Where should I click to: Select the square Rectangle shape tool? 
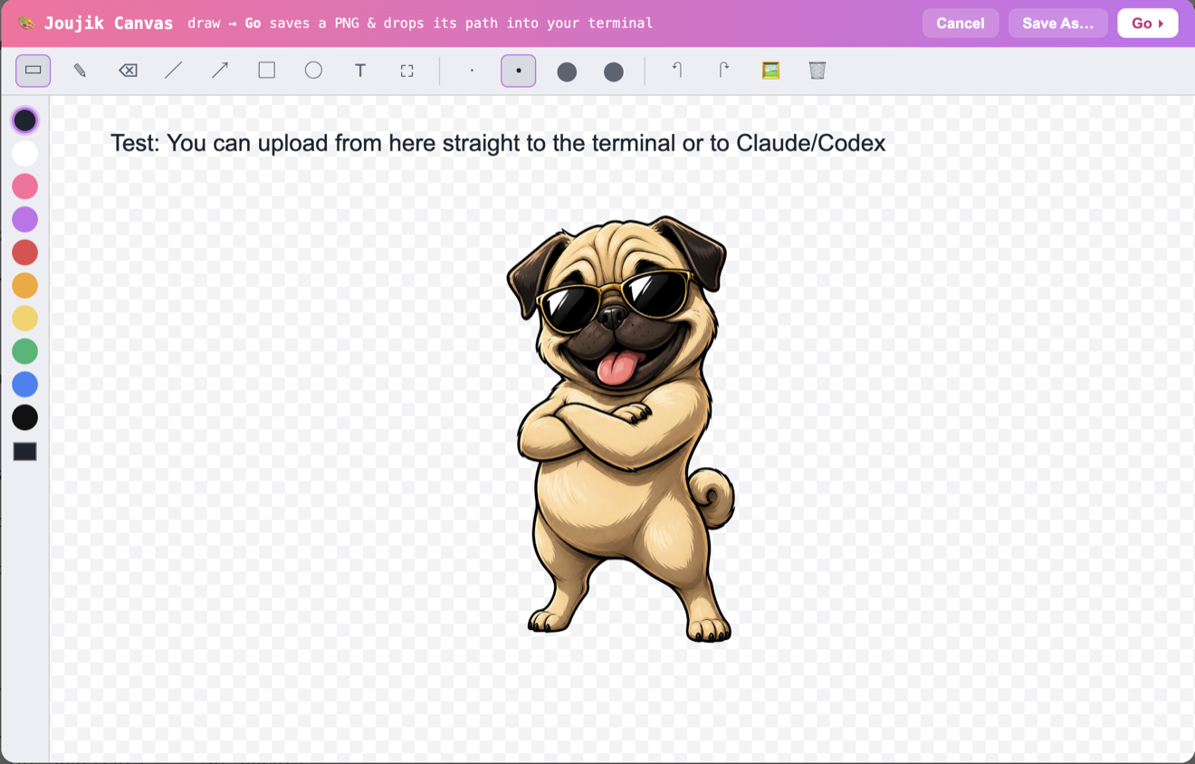[267, 71]
